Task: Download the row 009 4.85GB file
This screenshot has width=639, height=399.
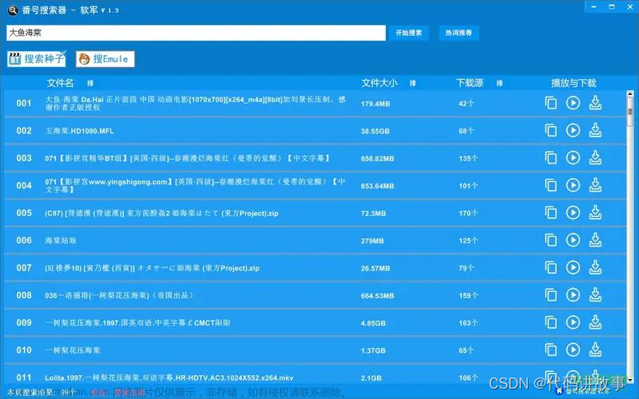Action: click(x=595, y=322)
